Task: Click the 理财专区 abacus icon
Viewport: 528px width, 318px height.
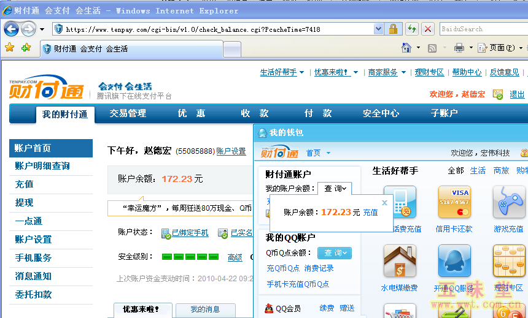Action: pyautogui.click(x=508, y=262)
